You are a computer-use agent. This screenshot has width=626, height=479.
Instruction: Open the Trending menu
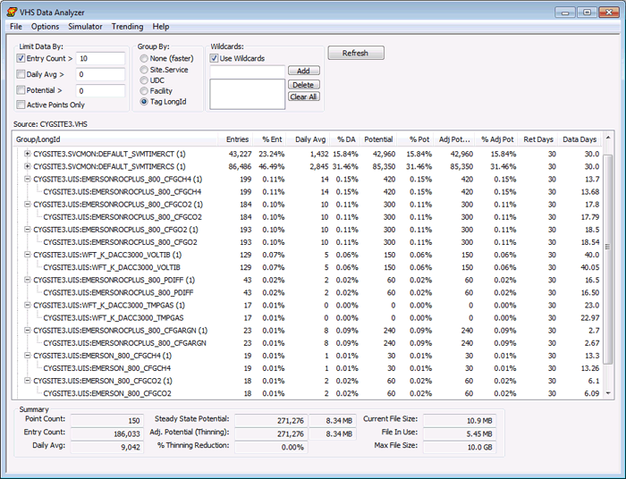pyautogui.click(x=127, y=27)
